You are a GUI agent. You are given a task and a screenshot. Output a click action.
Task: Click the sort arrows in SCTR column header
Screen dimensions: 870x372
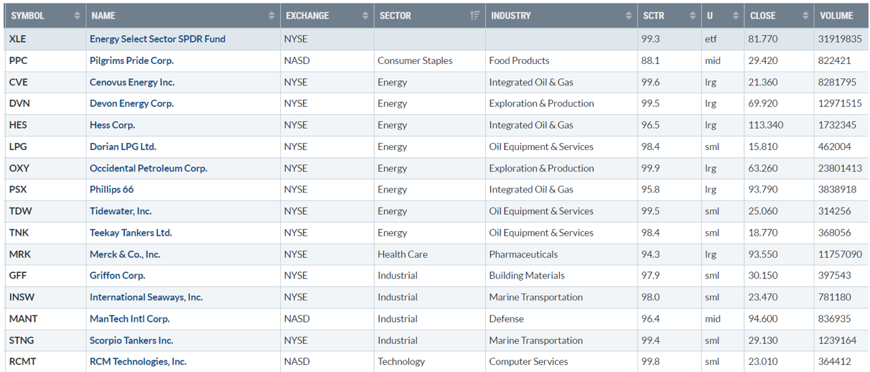tap(693, 16)
